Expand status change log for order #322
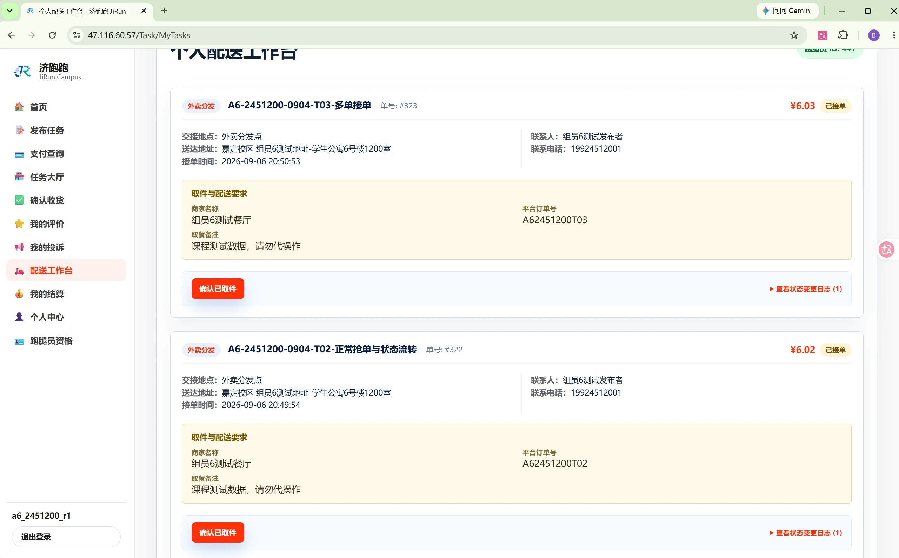Image resolution: width=899 pixels, height=558 pixels. pos(806,532)
